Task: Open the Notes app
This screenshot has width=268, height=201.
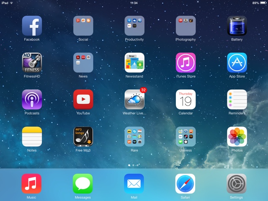Action: (x=32, y=137)
